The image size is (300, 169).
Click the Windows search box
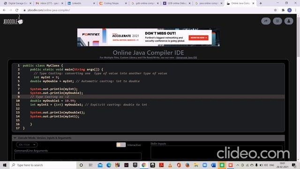tap(43, 165)
